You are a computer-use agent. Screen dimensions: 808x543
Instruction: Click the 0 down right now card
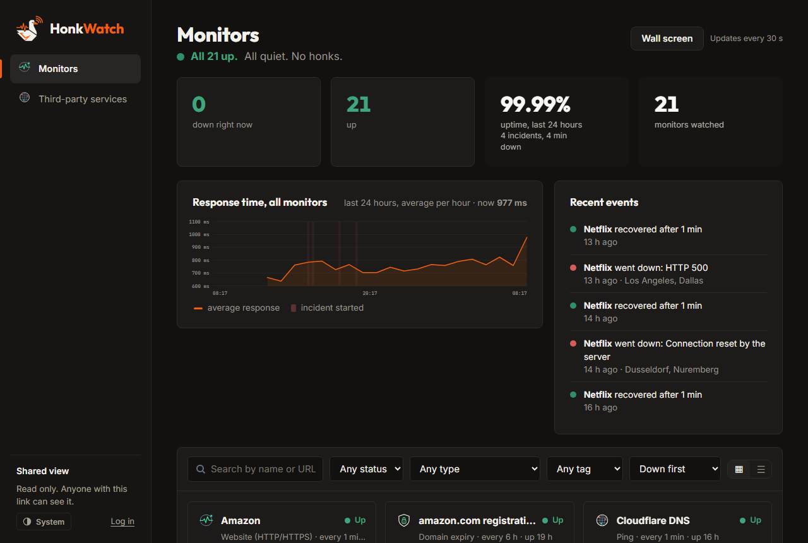[x=249, y=122]
